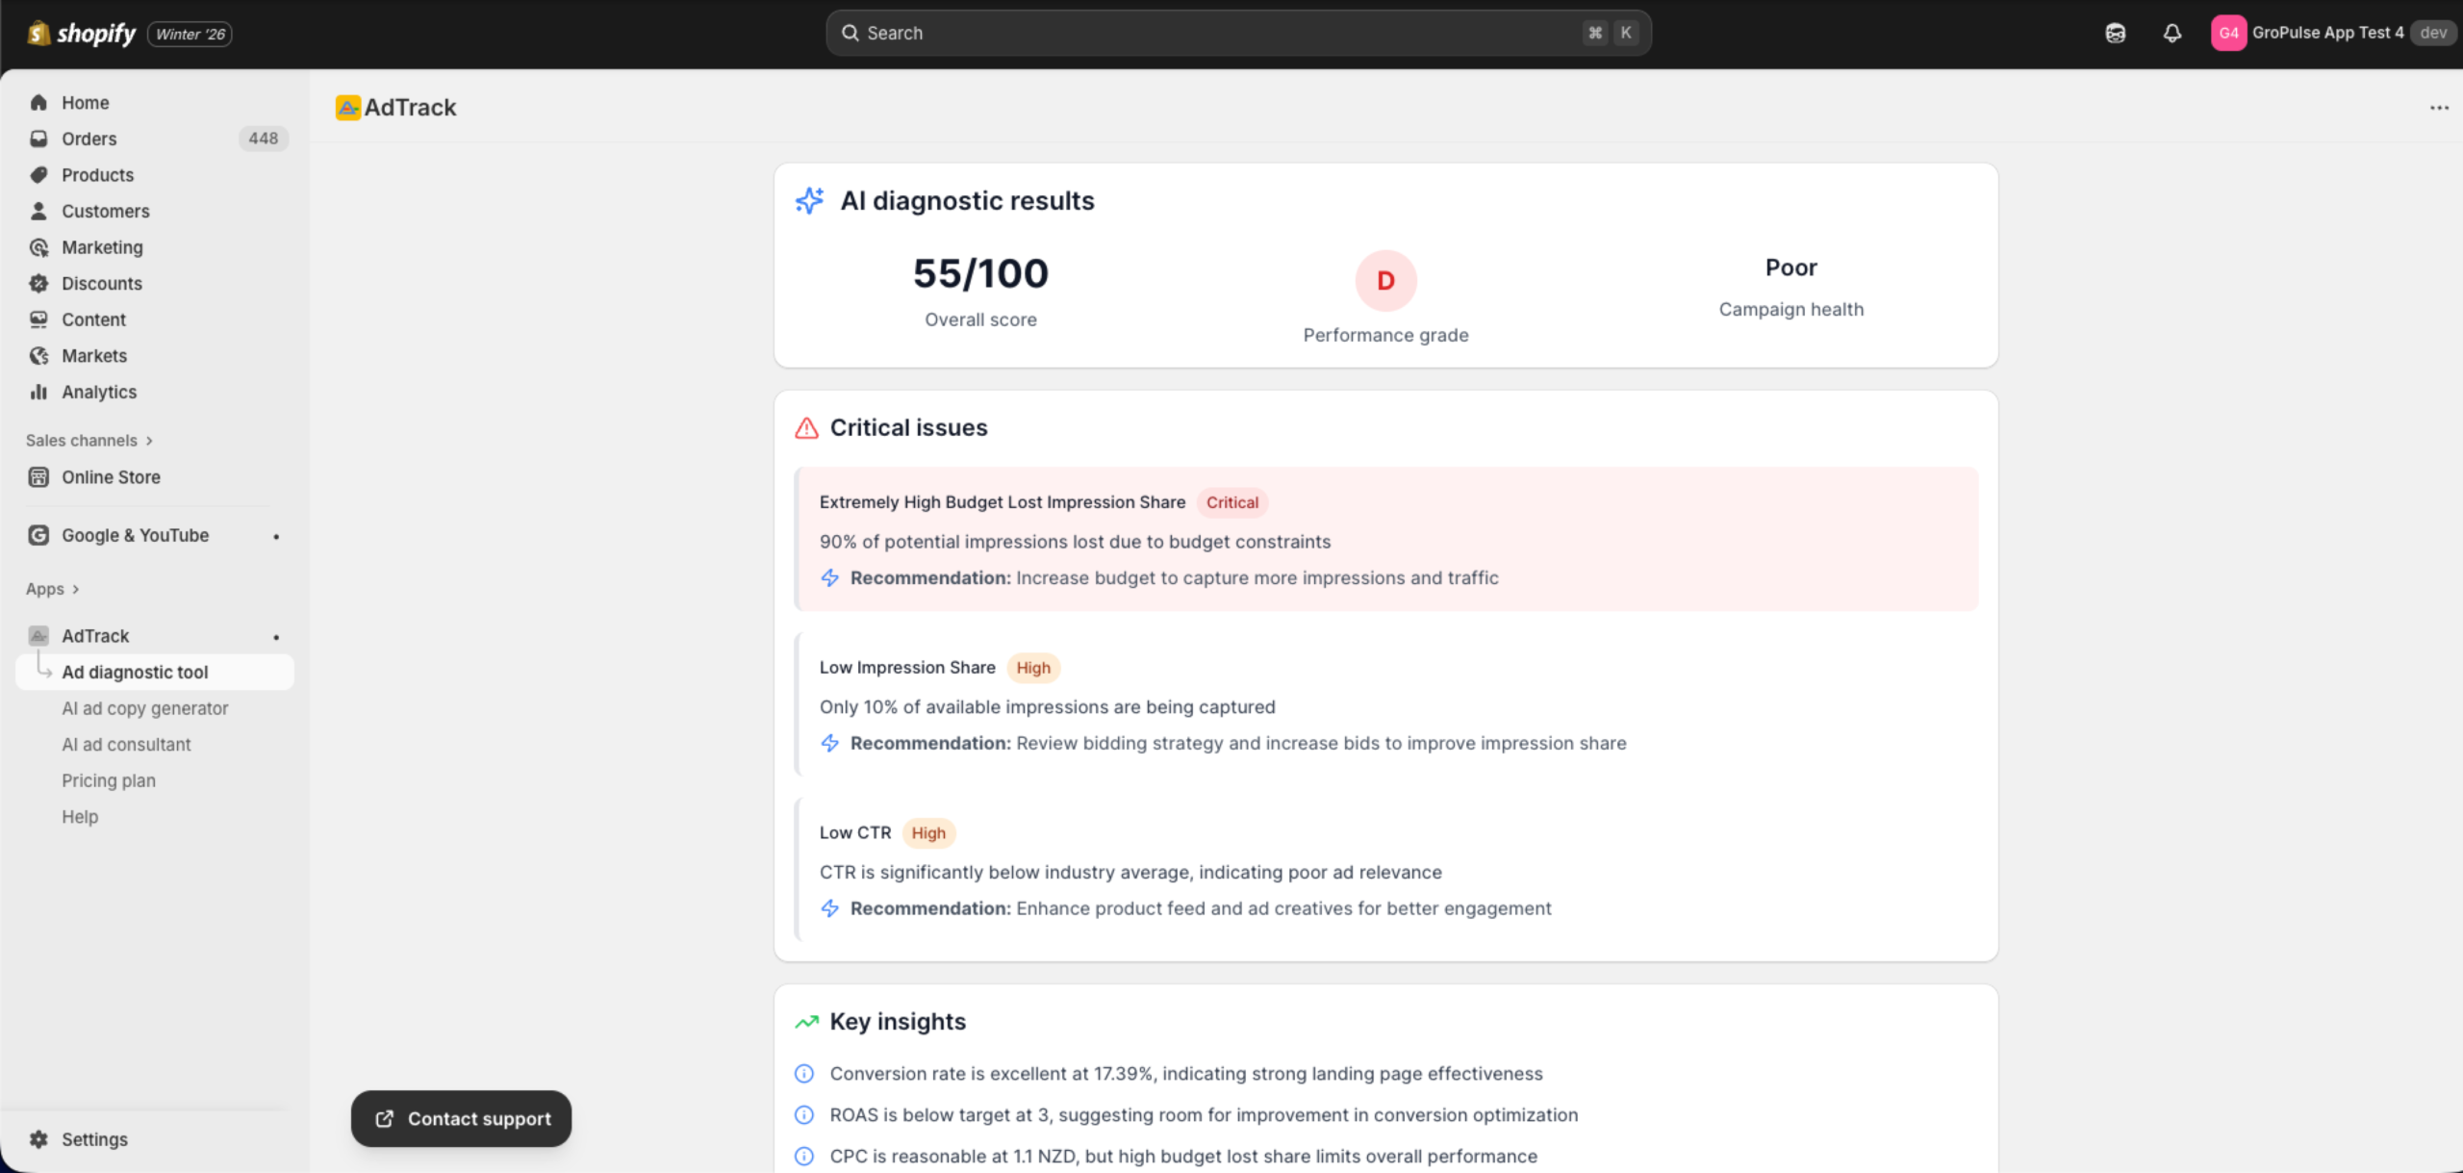This screenshot has width=2463, height=1173.
Task: Go to Pricing plan page
Action: click(109, 780)
